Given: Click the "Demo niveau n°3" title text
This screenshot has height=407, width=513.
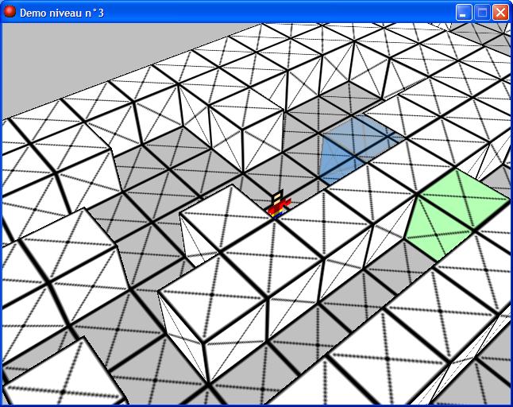Looking at the screenshot, I should coord(61,13).
